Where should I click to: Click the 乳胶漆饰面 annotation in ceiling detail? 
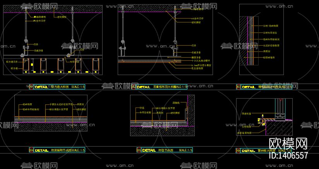[x=197, y=68]
